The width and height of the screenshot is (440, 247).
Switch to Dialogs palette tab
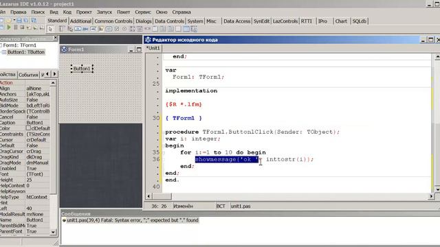tap(144, 21)
